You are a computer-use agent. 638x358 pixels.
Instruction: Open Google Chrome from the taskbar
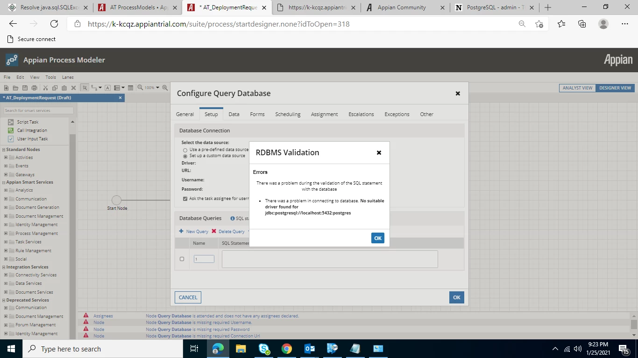(x=287, y=349)
